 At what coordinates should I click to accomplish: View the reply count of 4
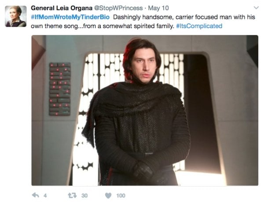pyautogui.click(x=45, y=195)
